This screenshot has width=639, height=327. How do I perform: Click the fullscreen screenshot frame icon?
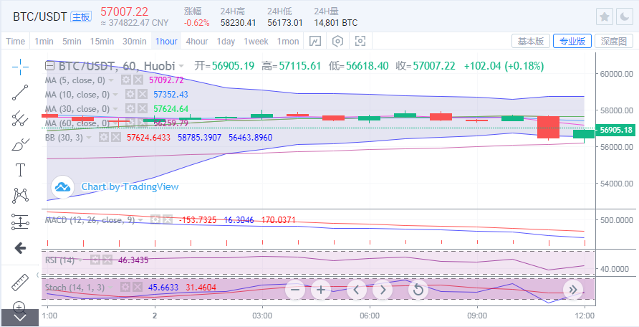(360, 41)
